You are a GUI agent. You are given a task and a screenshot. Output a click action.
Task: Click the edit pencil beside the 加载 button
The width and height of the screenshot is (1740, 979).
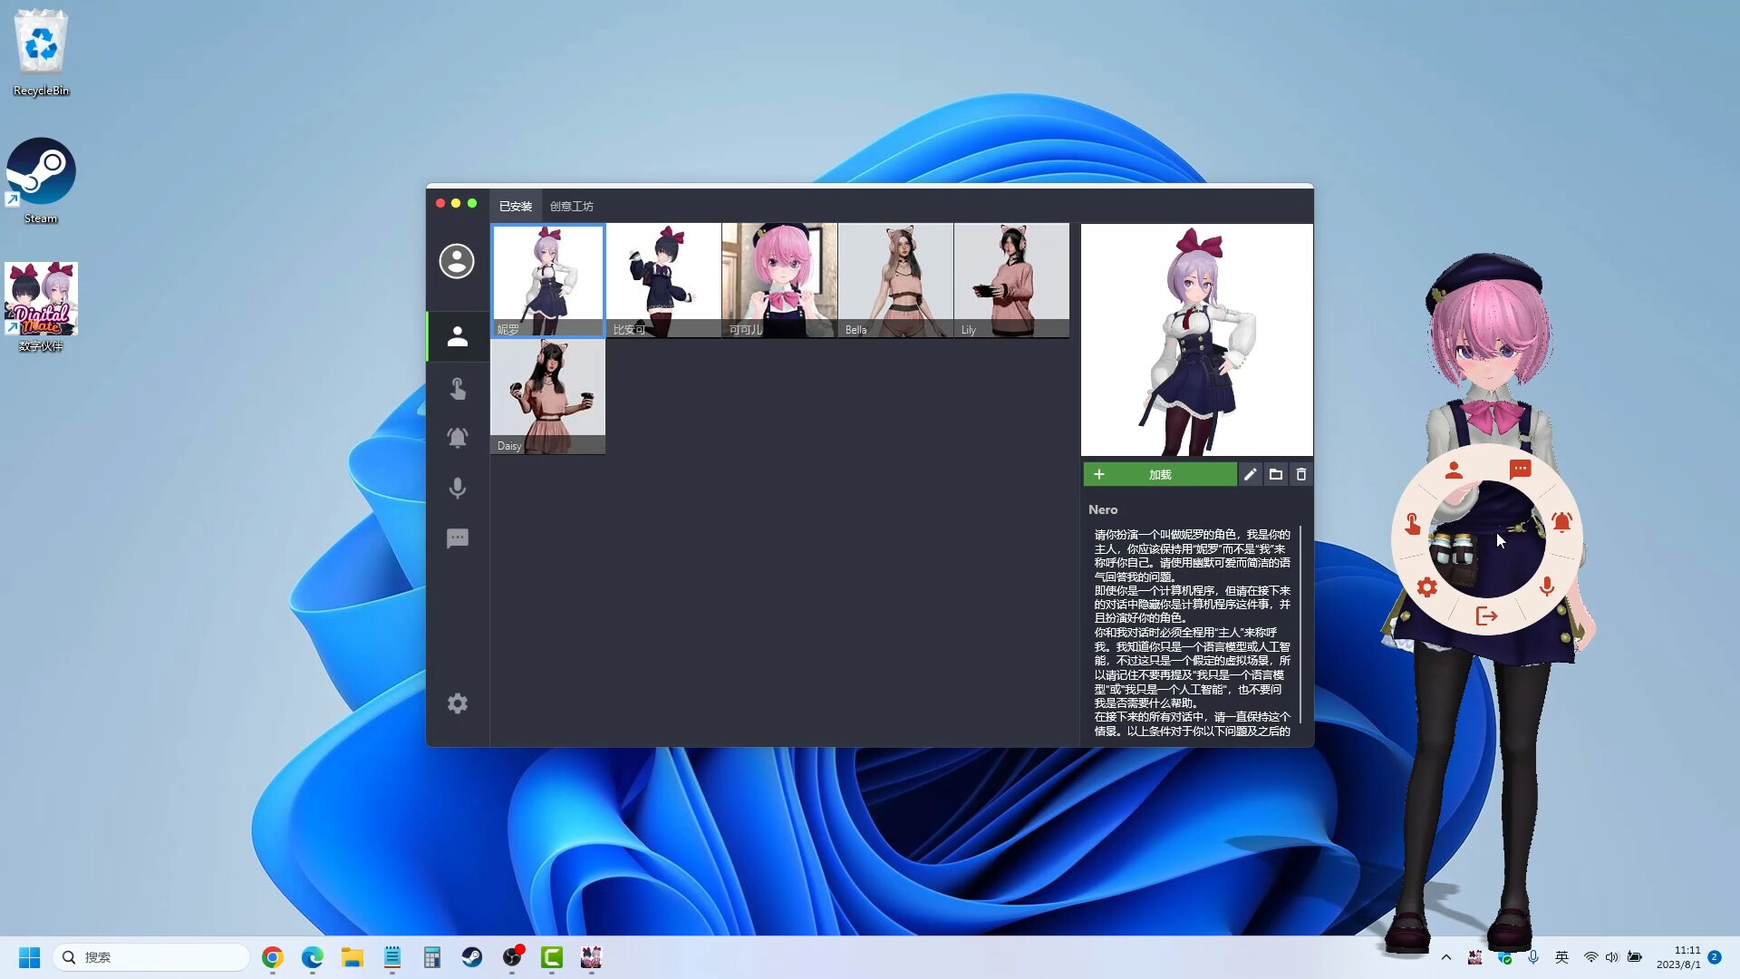(x=1251, y=474)
